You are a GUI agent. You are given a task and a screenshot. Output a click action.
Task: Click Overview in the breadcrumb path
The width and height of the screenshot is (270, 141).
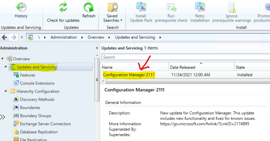pos(96,37)
